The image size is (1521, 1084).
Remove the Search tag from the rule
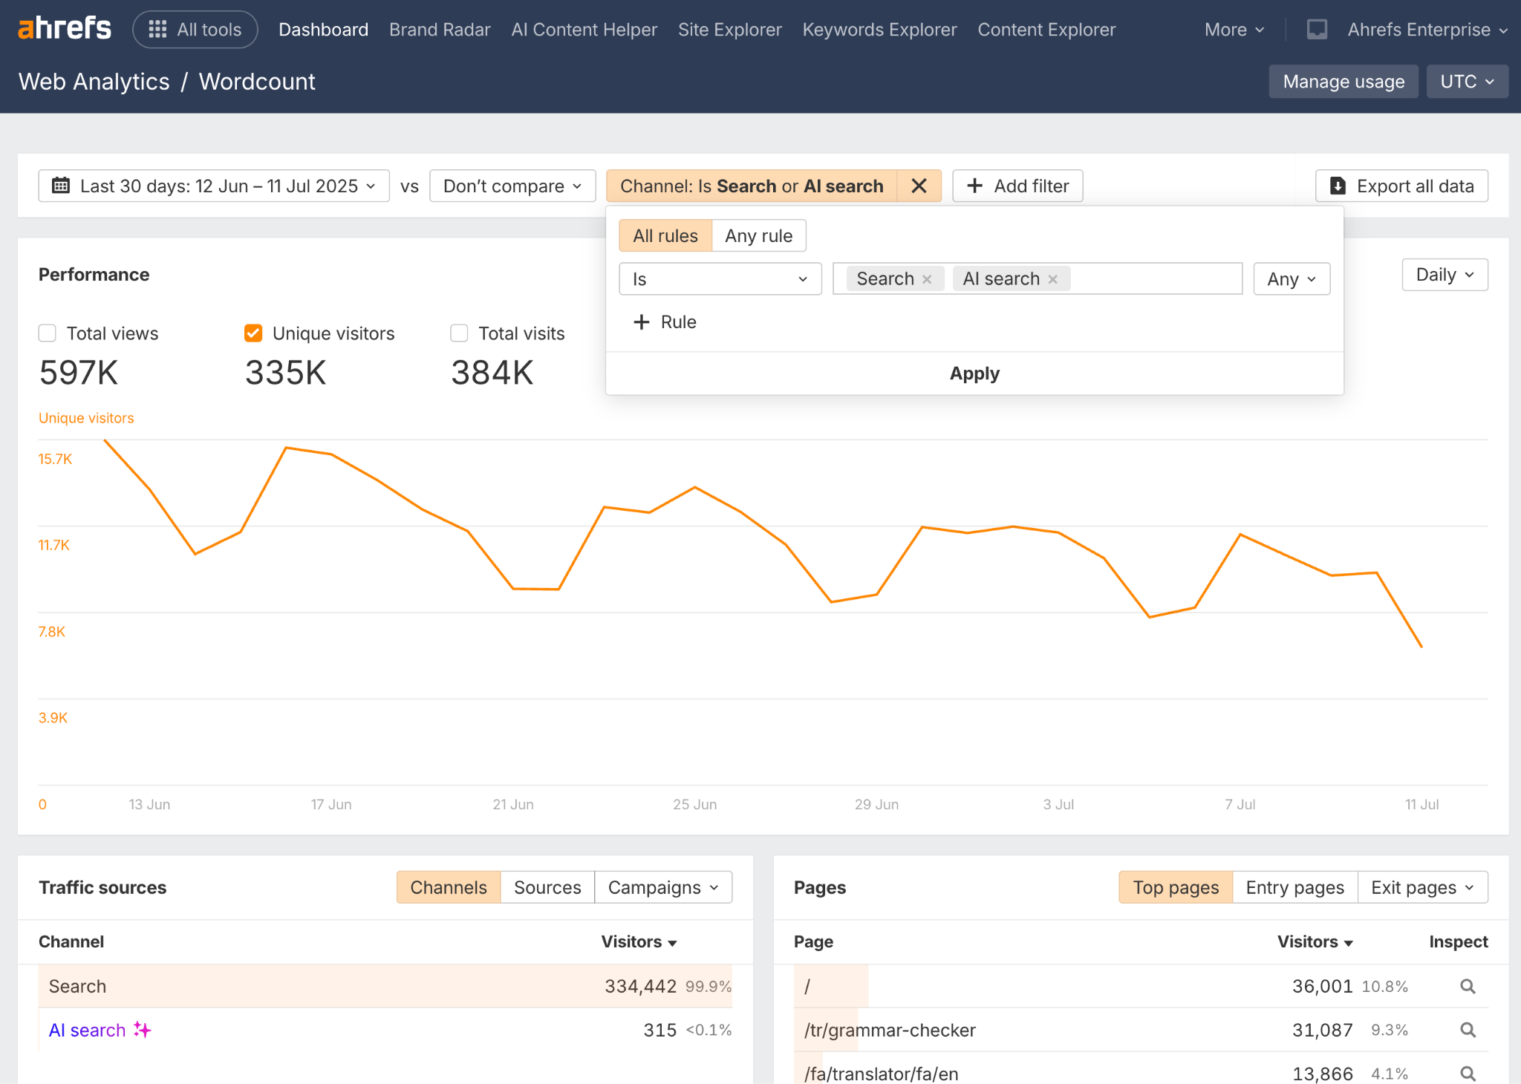click(927, 278)
